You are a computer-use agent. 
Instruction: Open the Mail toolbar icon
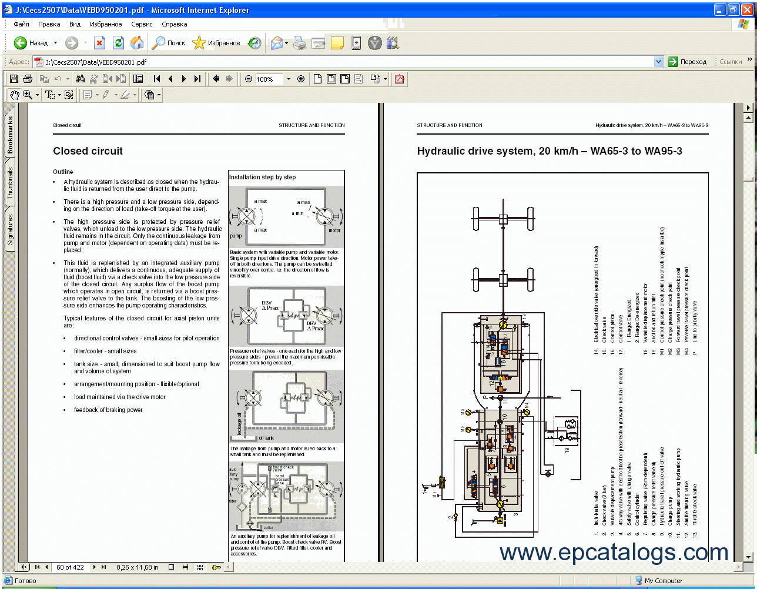(276, 43)
